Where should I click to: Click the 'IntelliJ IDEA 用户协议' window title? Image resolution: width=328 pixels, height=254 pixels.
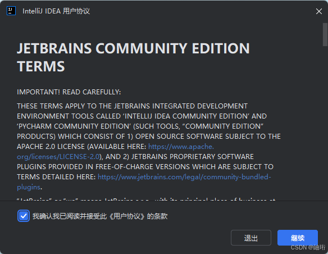(x=56, y=11)
